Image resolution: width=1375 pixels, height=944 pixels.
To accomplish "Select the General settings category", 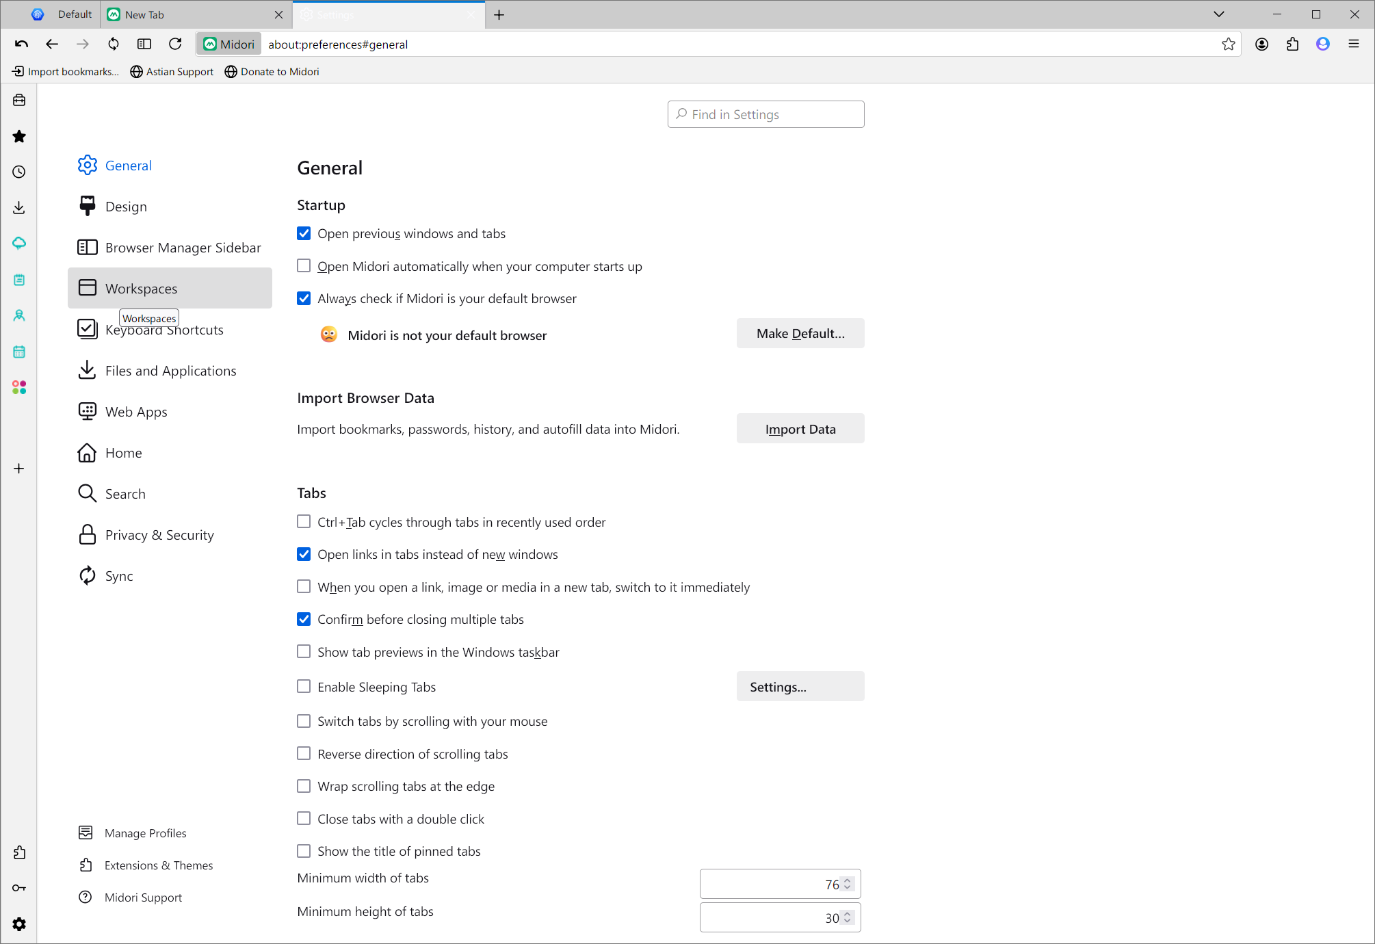I will [x=170, y=166].
